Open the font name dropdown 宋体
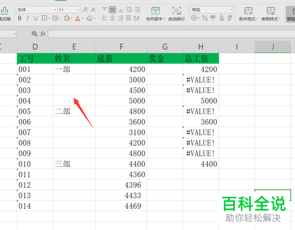The width and height of the screenshot is (295, 230). pos(55,9)
